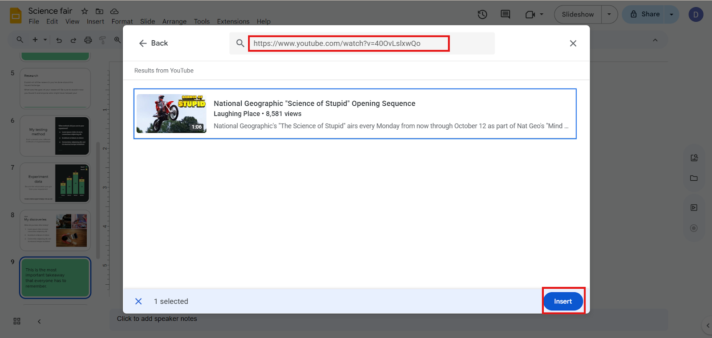Click the image search side panel icon
712x338 pixels.
[x=694, y=158]
